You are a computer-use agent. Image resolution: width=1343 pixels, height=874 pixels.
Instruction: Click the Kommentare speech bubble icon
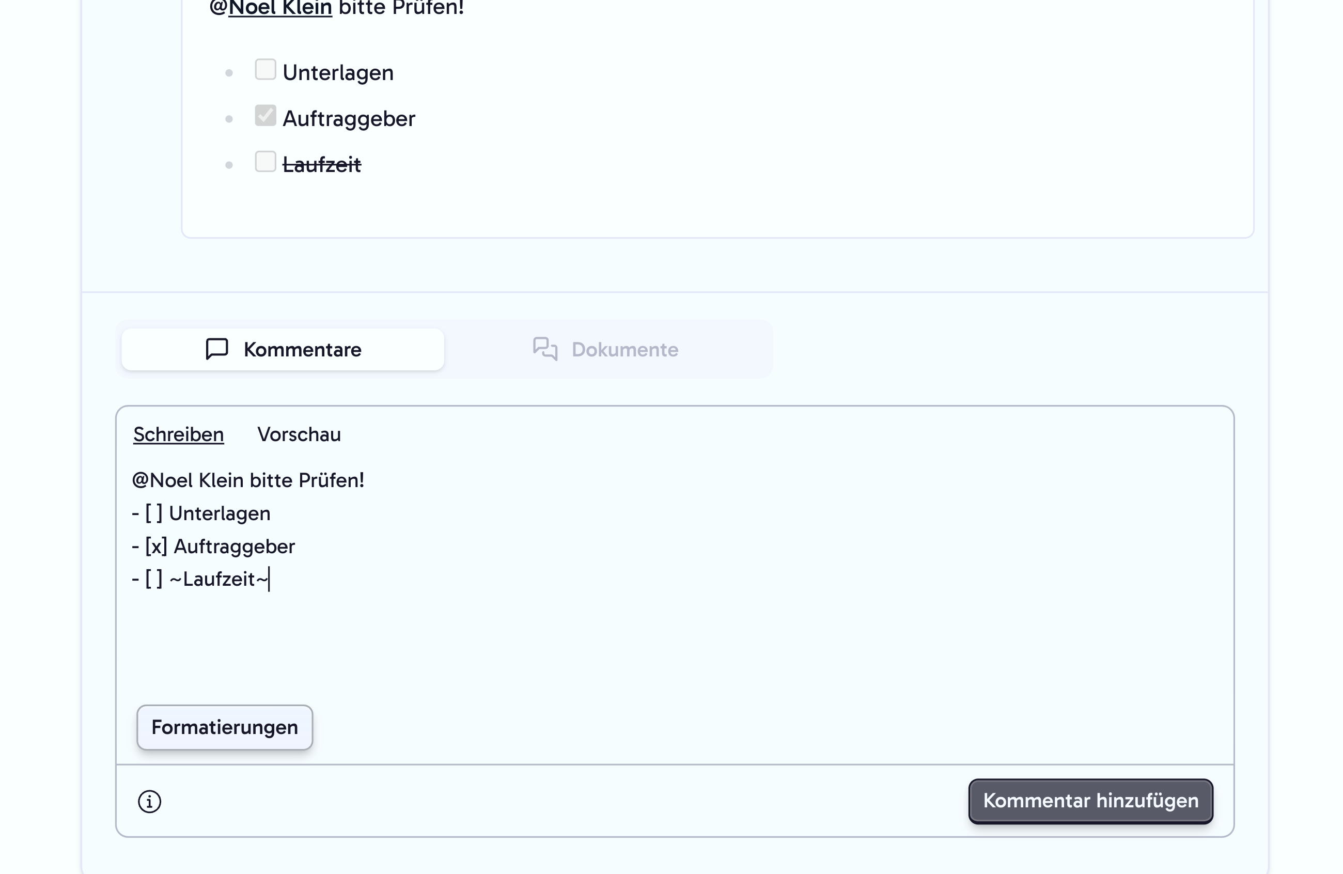point(216,349)
